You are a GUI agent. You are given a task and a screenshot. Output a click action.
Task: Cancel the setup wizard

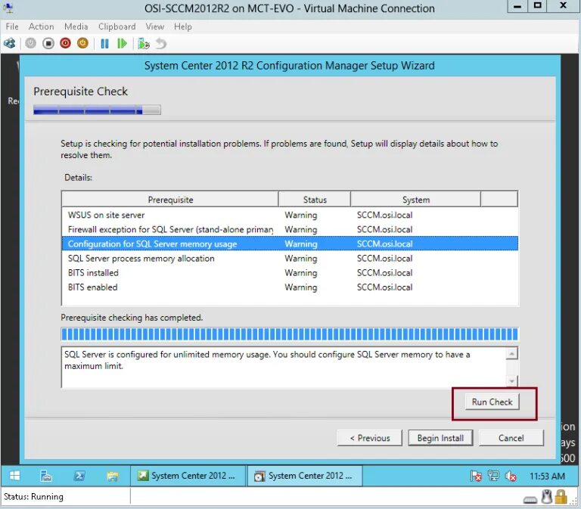[x=511, y=438]
